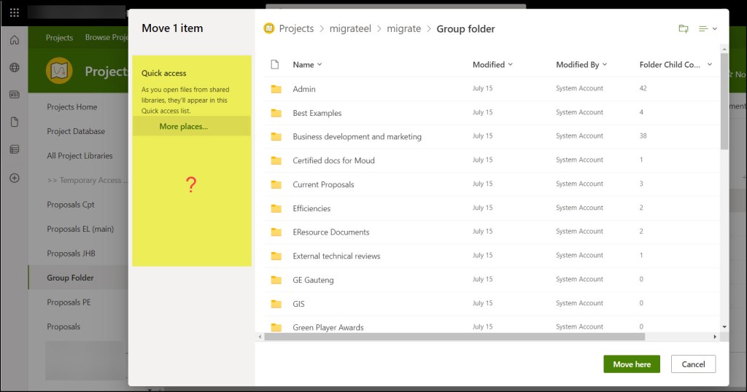Image resolution: width=747 pixels, height=392 pixels.
Task: Select More places in Quick access
Action: 183,126
